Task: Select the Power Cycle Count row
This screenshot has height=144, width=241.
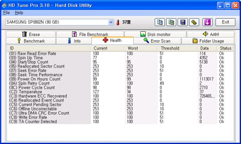Action: pyautogui.click(x=120, y=88)
